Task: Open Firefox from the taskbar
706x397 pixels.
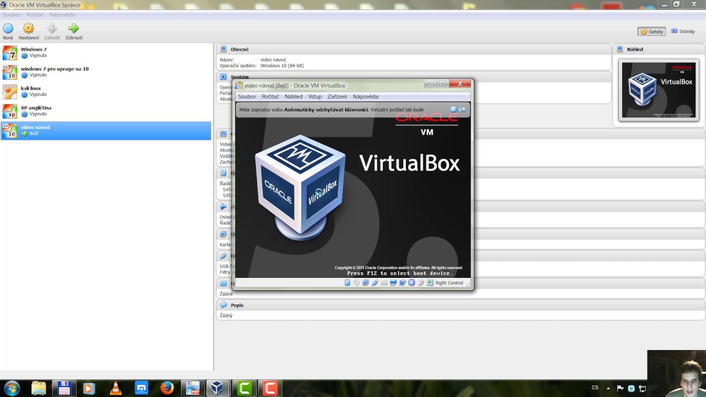Action: click(167, 388)
